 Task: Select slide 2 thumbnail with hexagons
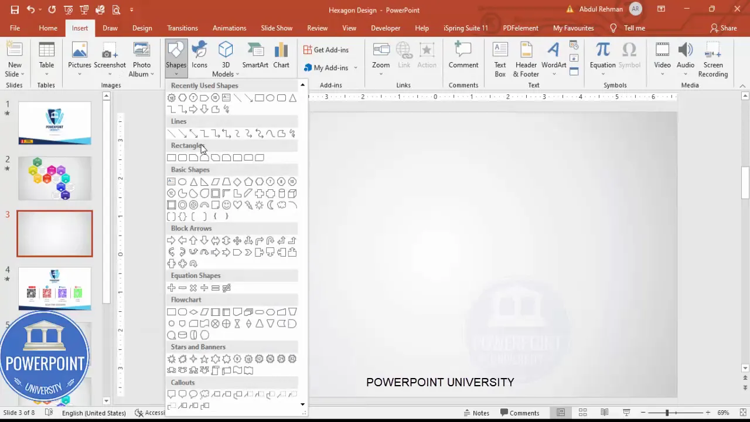point(54,178)
